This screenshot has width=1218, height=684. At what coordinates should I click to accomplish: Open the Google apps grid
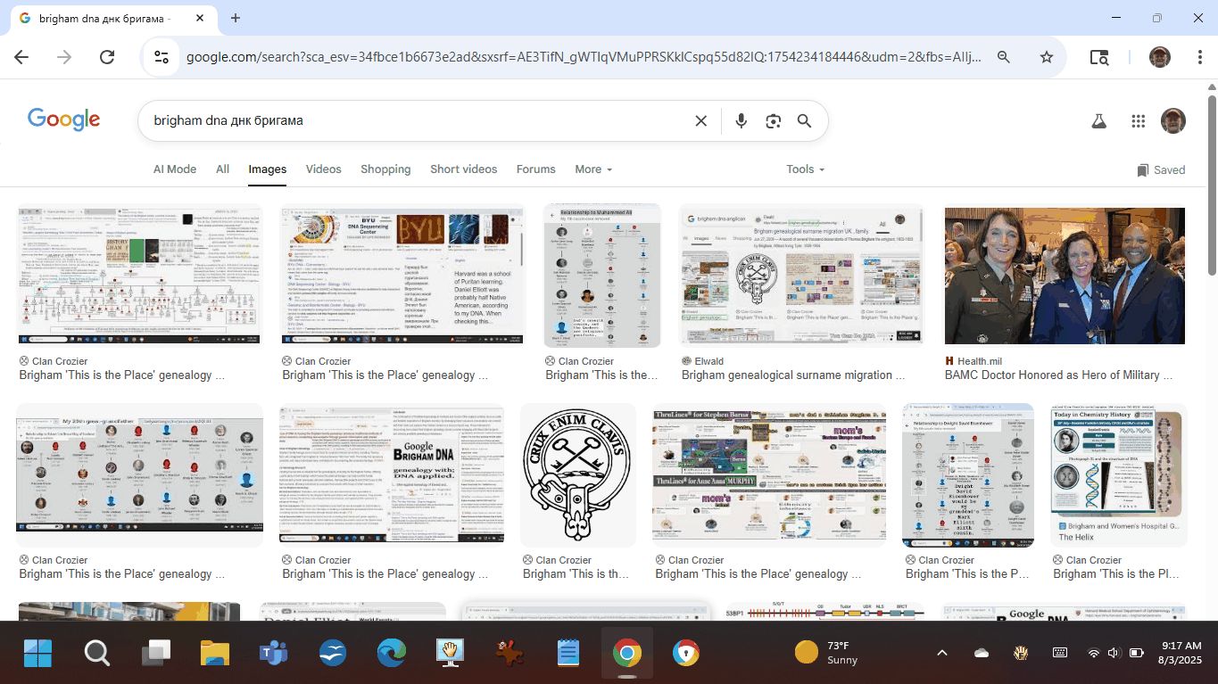[1138, 121]
